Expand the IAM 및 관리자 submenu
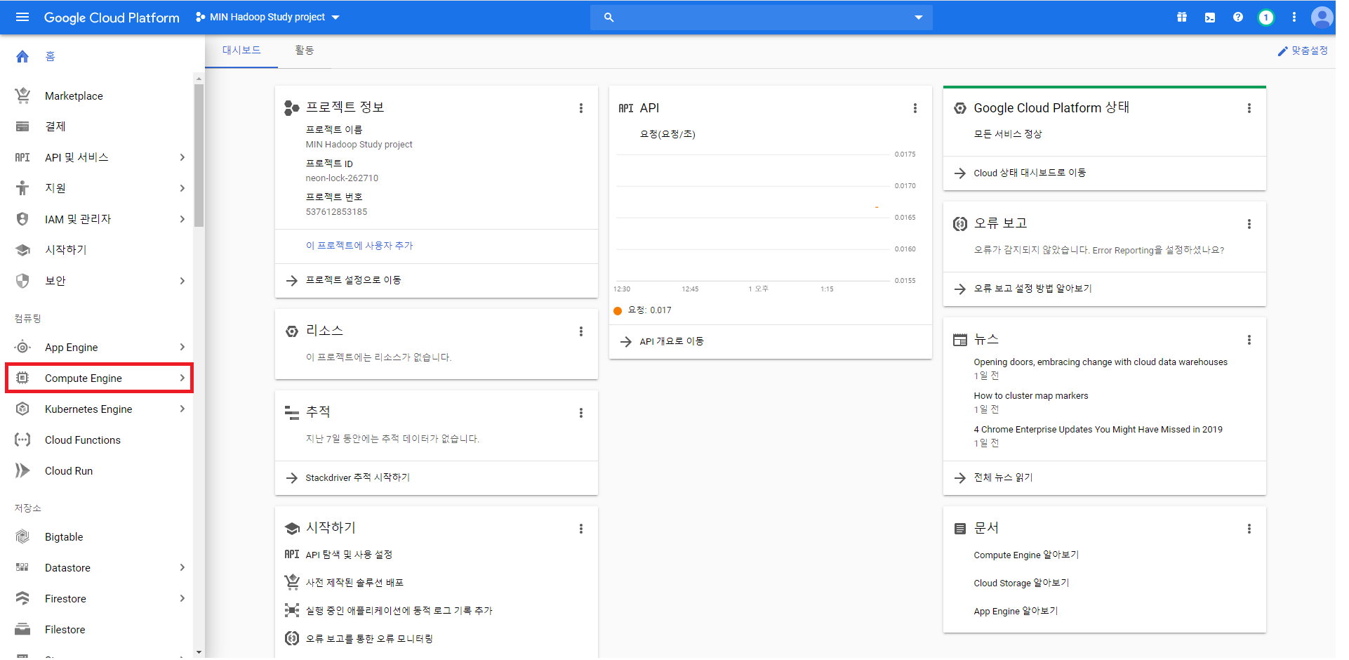The width and height of the screenshot is (1349, 660). pos(182,219)
